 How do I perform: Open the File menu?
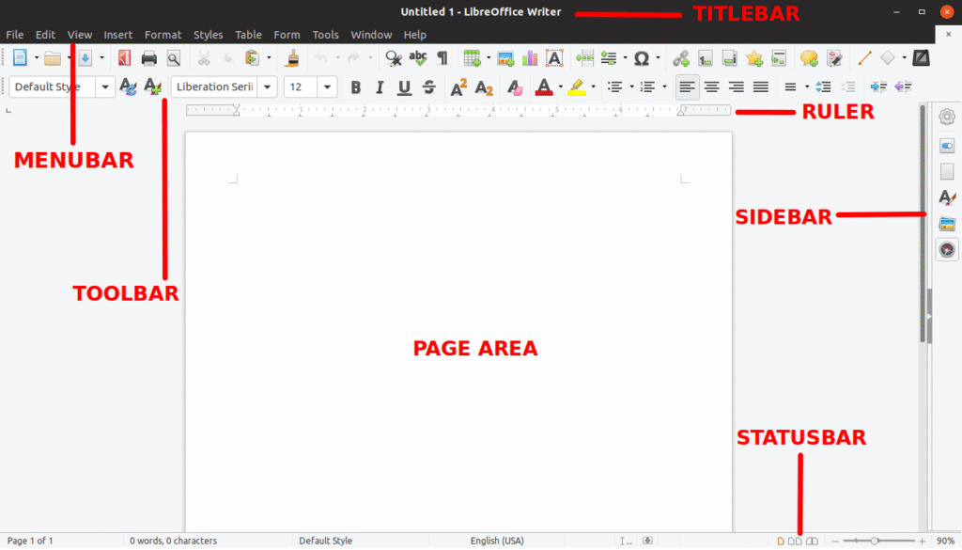[15, 35]
